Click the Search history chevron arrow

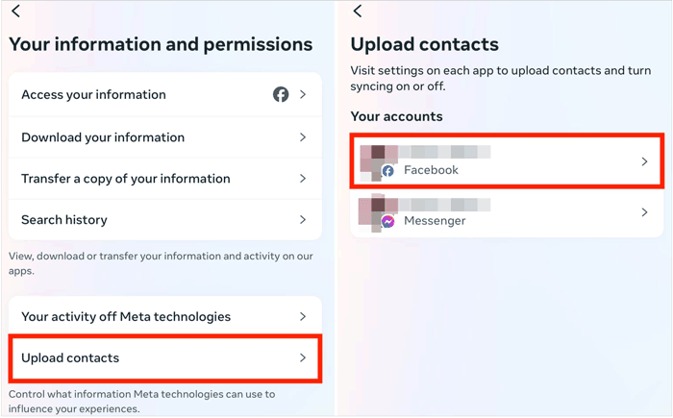tap(303, 220)
